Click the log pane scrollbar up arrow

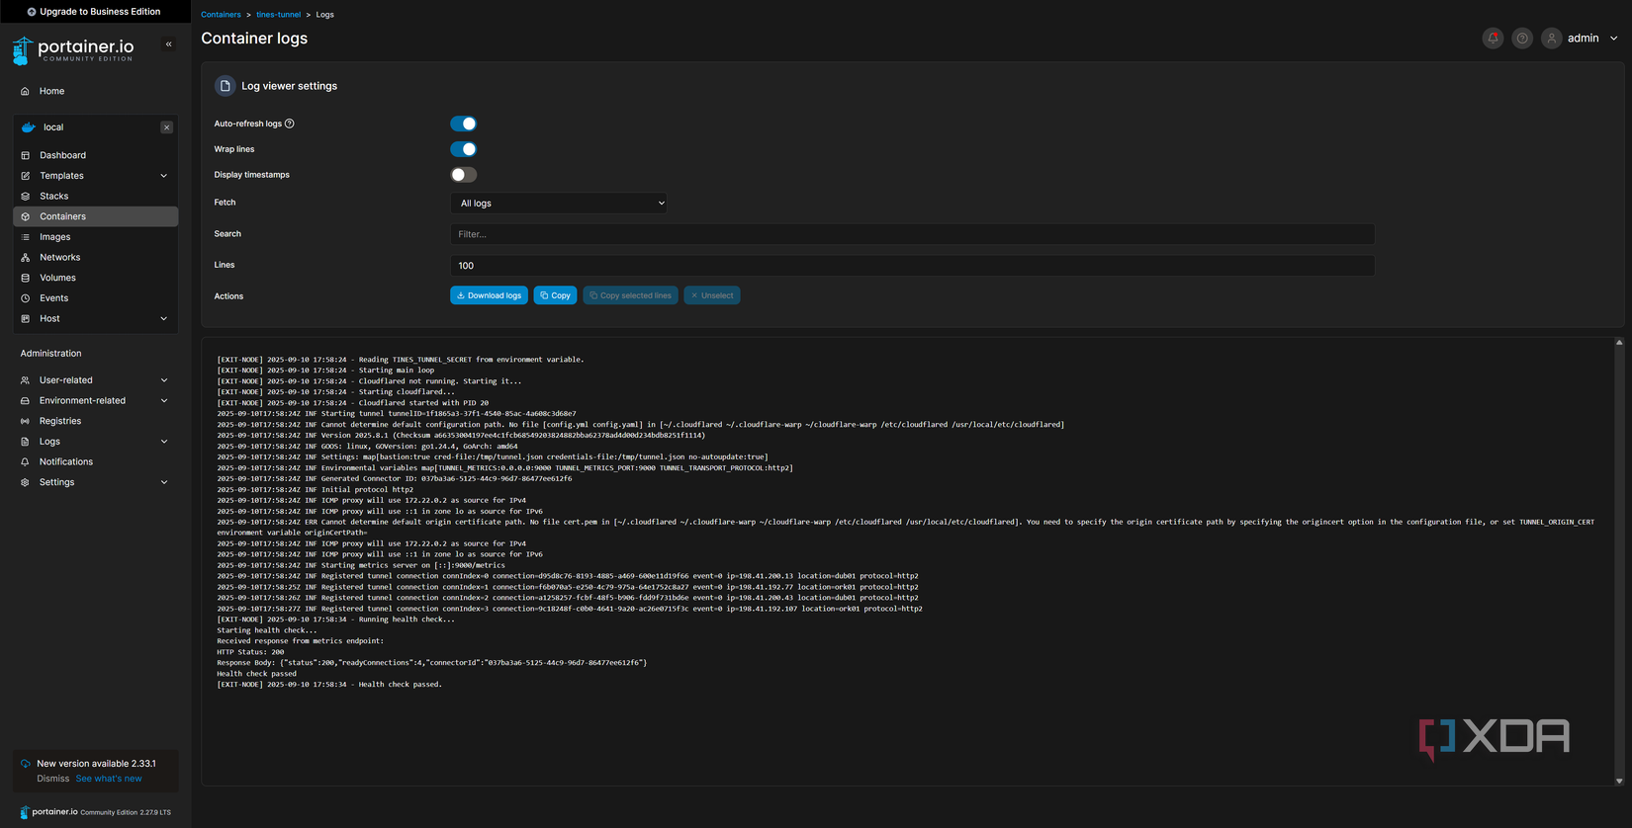[x=1619, y=343]
